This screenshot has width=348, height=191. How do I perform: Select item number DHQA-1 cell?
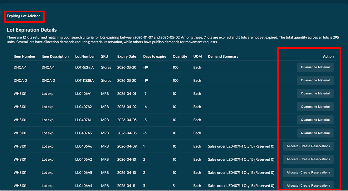[20, 68]
